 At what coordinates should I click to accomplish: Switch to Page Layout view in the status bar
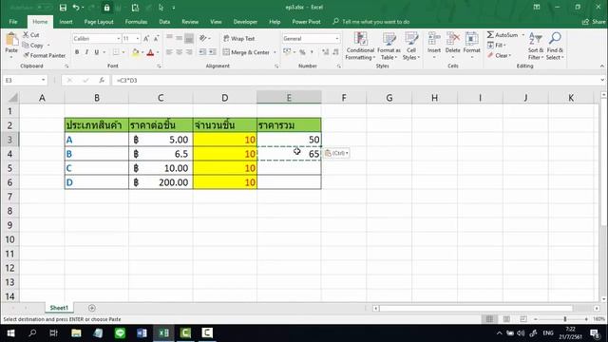click(x=506, y=319)
